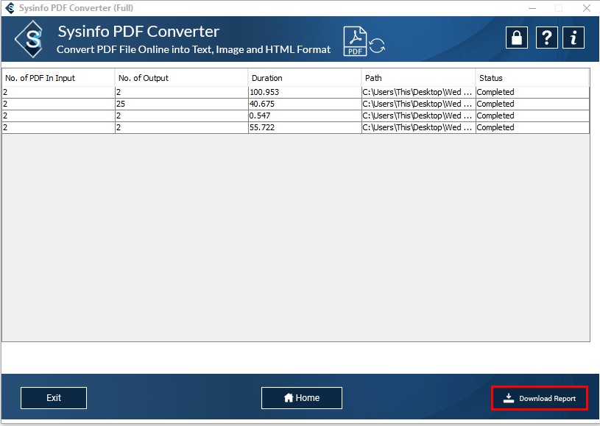Click the Completed status in the last row
Screen dimensions: 600x426
495,127
